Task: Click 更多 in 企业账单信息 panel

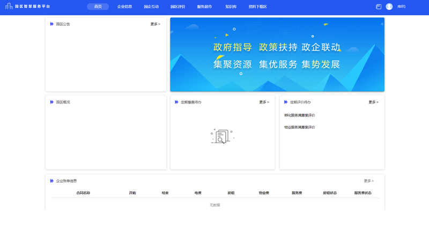Action: coord(368,181)
